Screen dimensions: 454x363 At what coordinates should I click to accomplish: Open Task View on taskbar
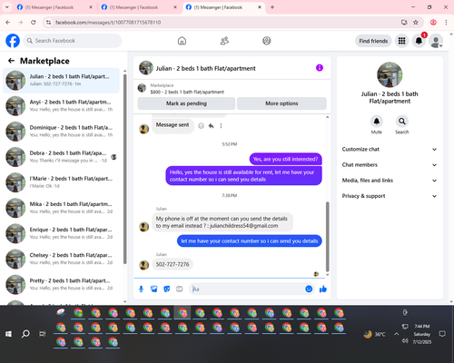click(x=43, y=334)
